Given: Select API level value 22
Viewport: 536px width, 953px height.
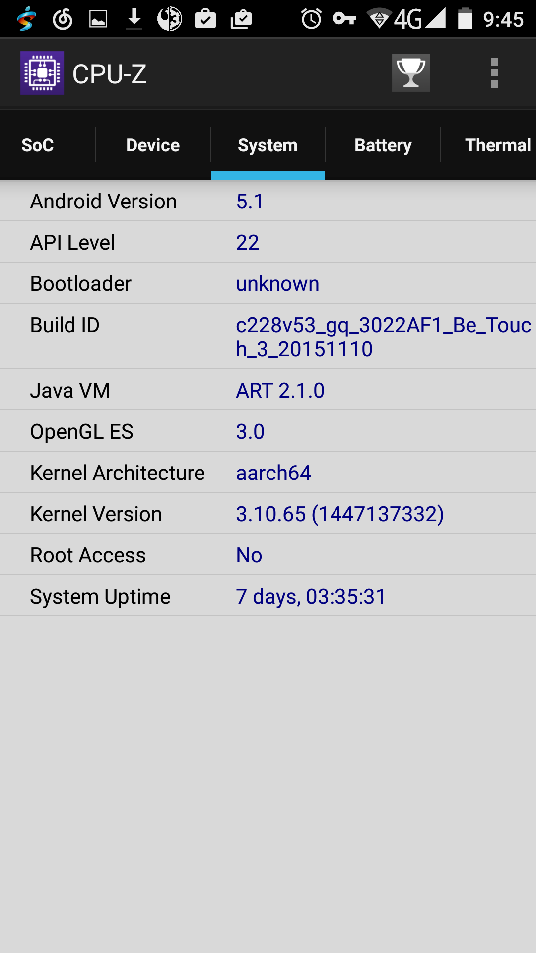Looking at the screenshot, I should [248, 243].
